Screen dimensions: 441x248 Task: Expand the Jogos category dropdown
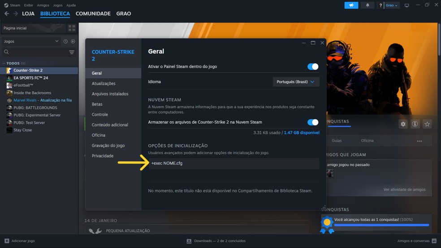31,41
